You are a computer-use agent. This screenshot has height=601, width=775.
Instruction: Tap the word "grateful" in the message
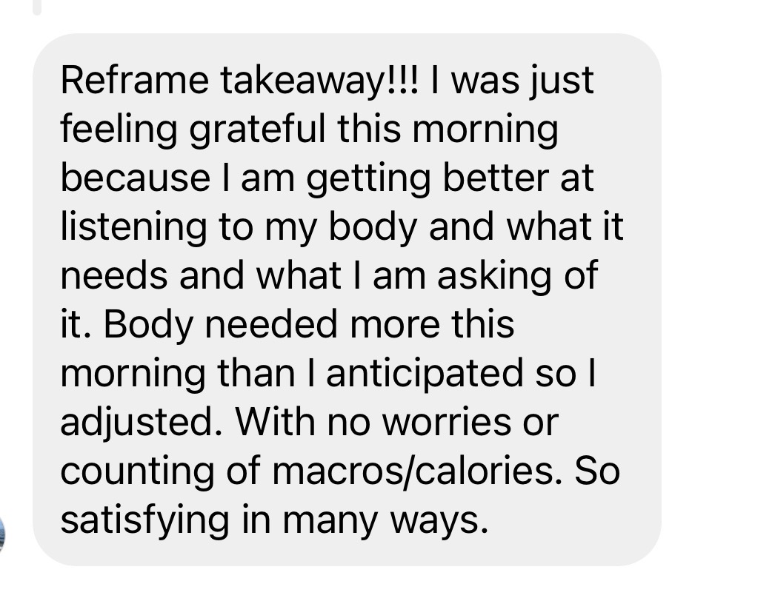pos(258,130)
